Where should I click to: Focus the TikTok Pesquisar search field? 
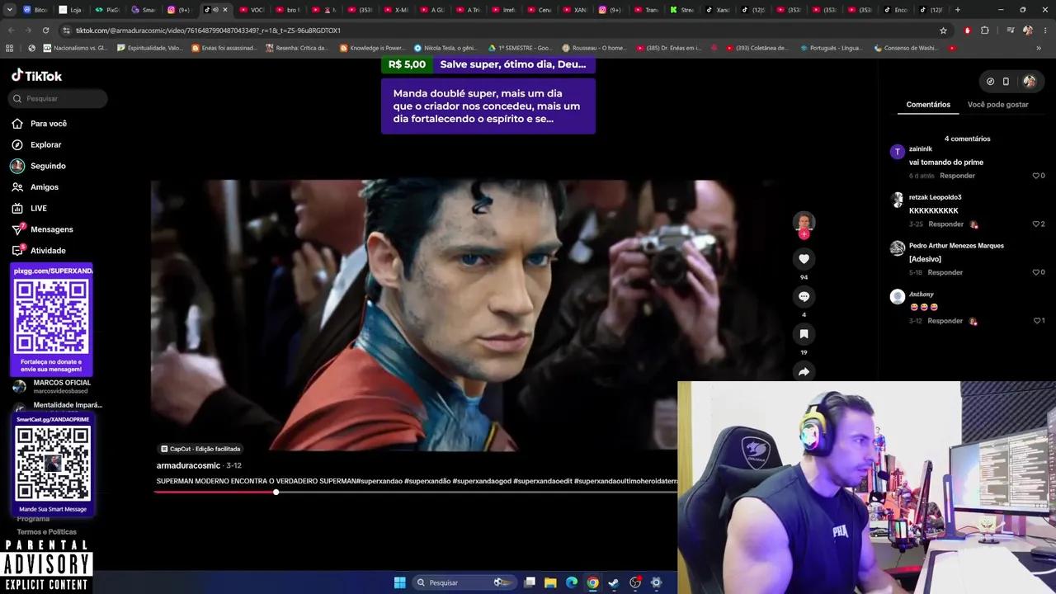click(x=58, y=98)
